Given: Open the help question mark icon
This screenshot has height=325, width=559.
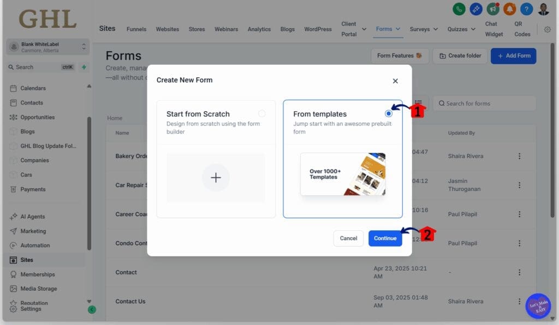Looking at the screenshot, I should [x=526, y=9].
